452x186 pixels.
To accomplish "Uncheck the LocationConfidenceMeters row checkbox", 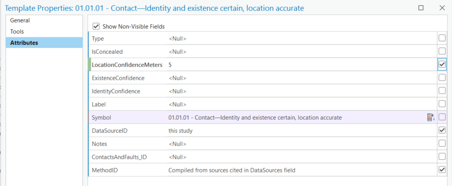I will (442, 65).
